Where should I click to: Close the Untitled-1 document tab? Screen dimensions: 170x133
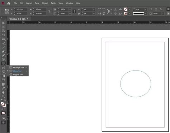[28, 19]
